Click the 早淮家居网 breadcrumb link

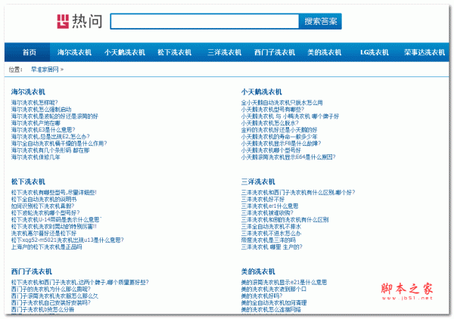pos(45,70)
